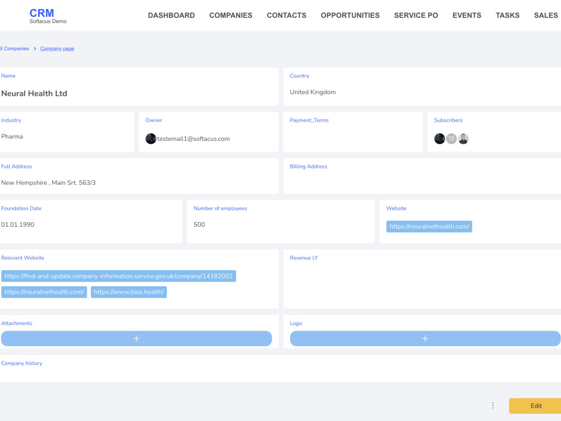561x421 pixels.
Task: Open the Contacts page
Action: click(x=287, y=15)
